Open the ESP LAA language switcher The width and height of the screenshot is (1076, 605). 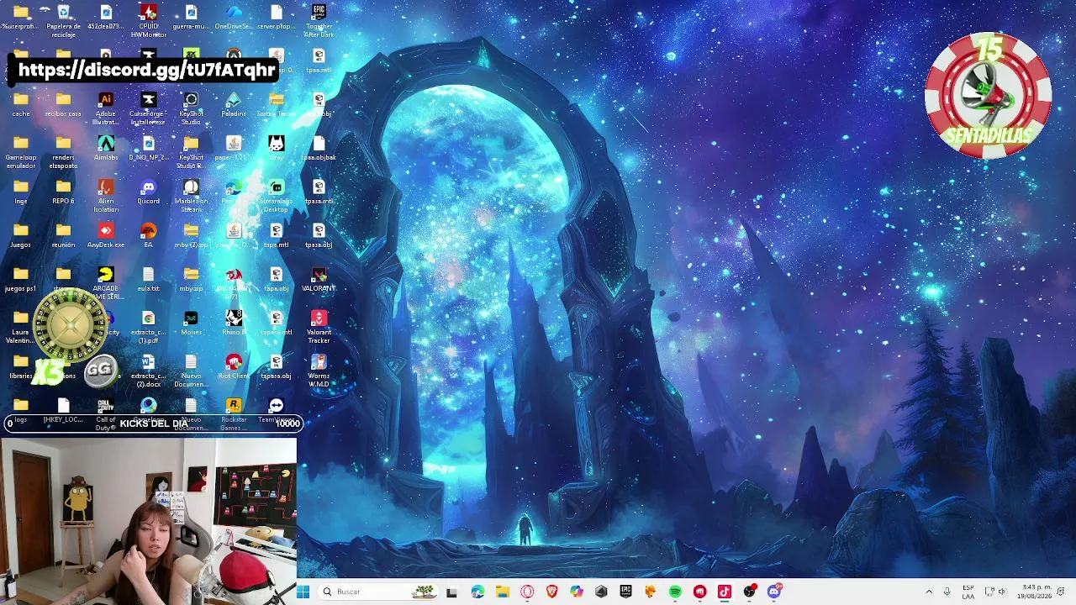click(x=968, y=592)
